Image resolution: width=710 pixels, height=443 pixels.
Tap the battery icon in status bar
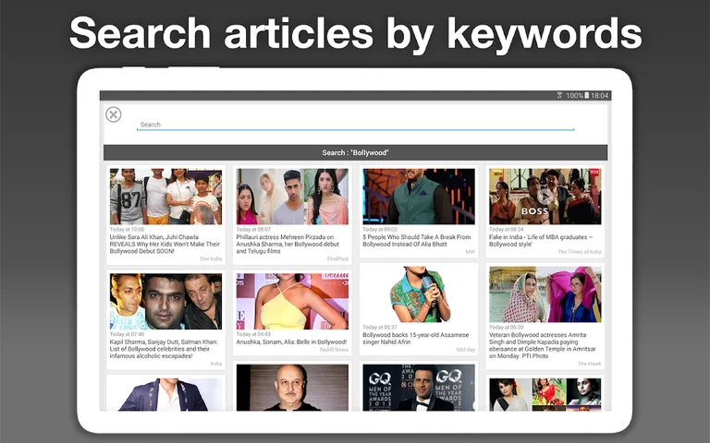(586, 95)
